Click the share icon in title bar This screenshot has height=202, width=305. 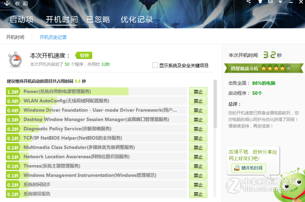(x=249, y=2)
